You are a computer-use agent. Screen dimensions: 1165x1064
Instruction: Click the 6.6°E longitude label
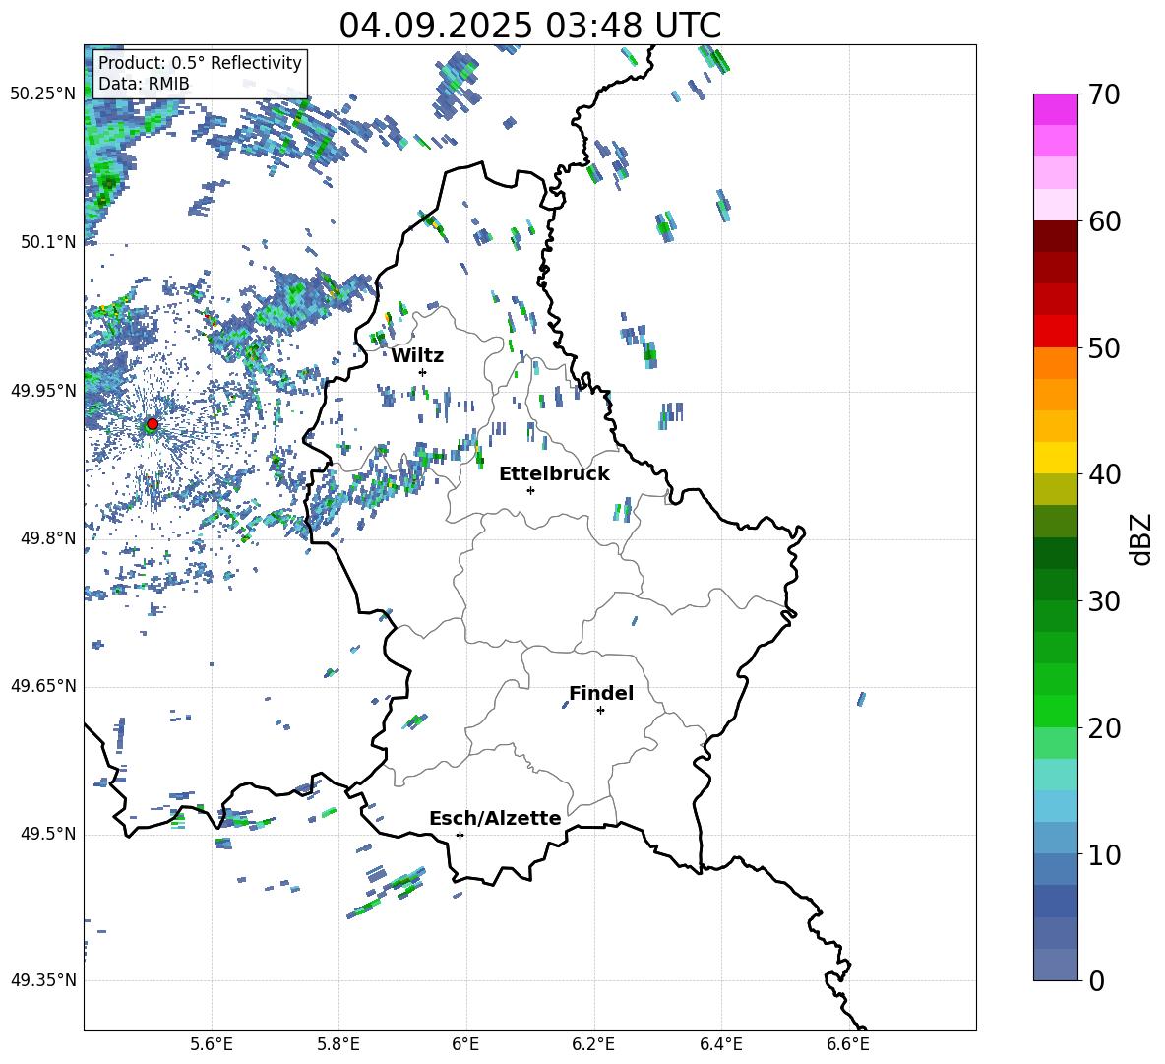click(848, 1044)
